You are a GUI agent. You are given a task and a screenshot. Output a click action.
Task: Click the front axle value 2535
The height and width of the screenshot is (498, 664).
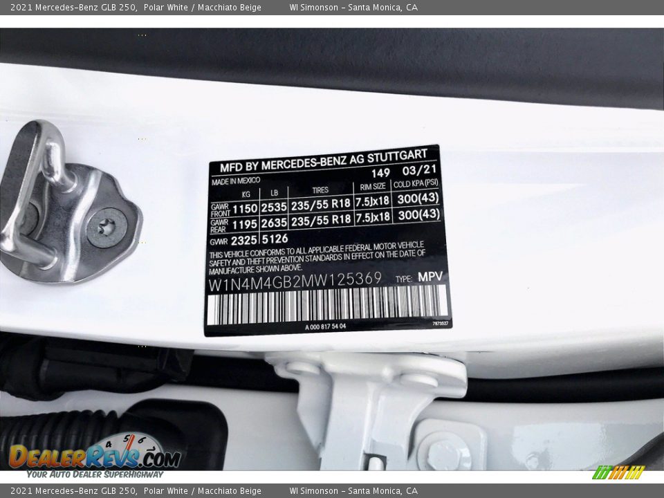coord(274,207)
